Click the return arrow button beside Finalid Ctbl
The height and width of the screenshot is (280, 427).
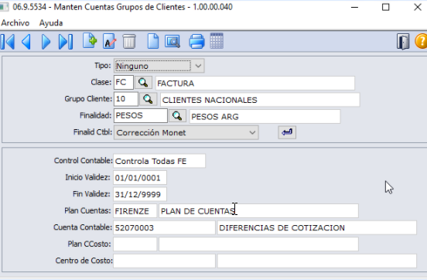pyautogui.click(x=287, y=132)
